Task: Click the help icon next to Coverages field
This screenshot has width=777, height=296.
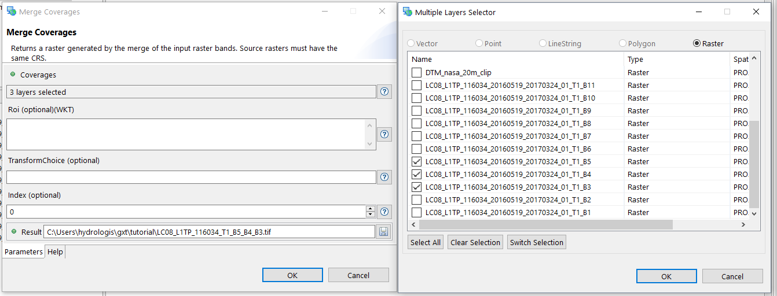Action: pyautogui.click(x=384, y=92)
